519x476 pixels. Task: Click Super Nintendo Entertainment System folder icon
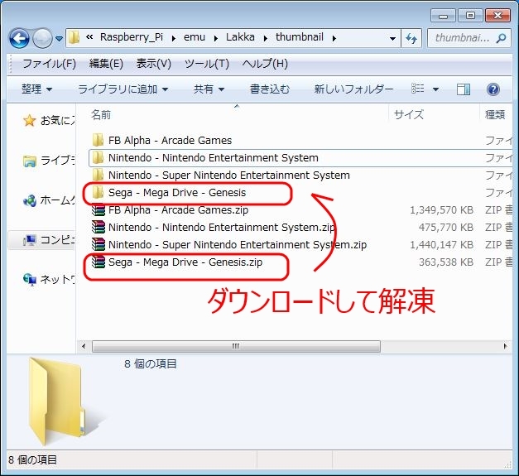98,175
